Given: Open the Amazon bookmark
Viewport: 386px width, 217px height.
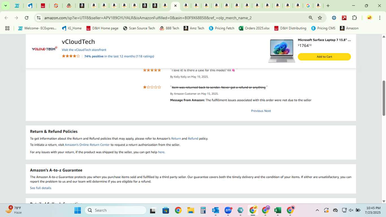Looking at the screenshot, I should click(349, 28).
